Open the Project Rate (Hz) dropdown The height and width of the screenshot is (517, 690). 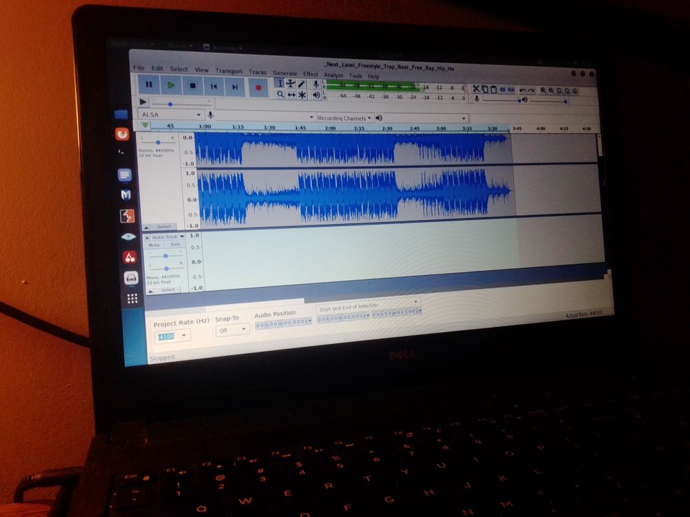pos(173,336)
